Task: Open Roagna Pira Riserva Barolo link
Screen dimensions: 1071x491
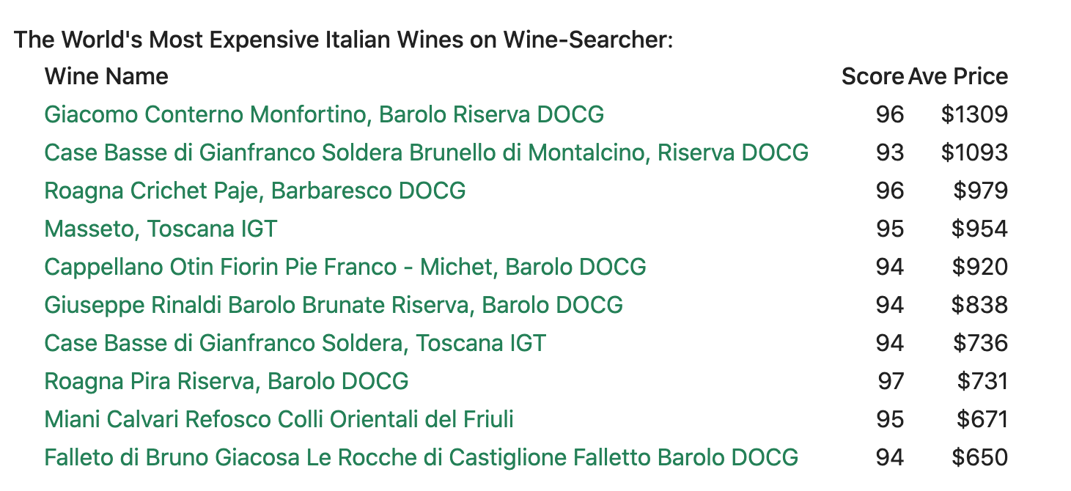Action: pyautogui.click(x=227, y=381)
